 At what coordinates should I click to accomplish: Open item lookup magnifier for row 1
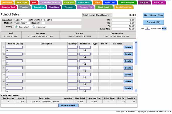tap(7, 50)
